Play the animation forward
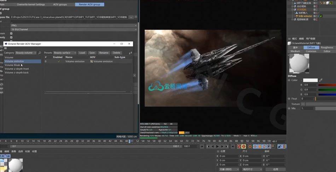The image size is (336, 172). pyautogui.click(x=217, y=146)
